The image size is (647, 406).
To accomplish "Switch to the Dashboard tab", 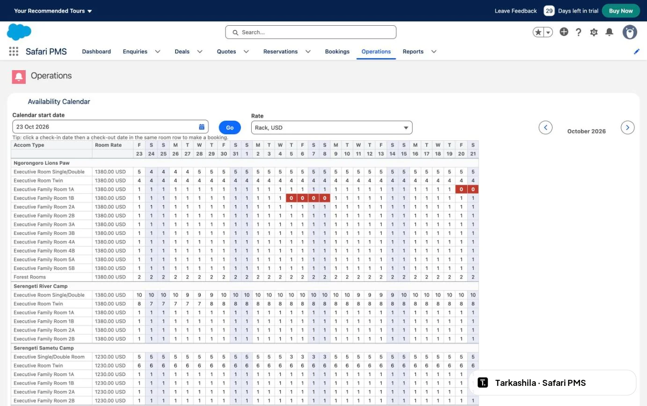I will click(x=96, y=51).
